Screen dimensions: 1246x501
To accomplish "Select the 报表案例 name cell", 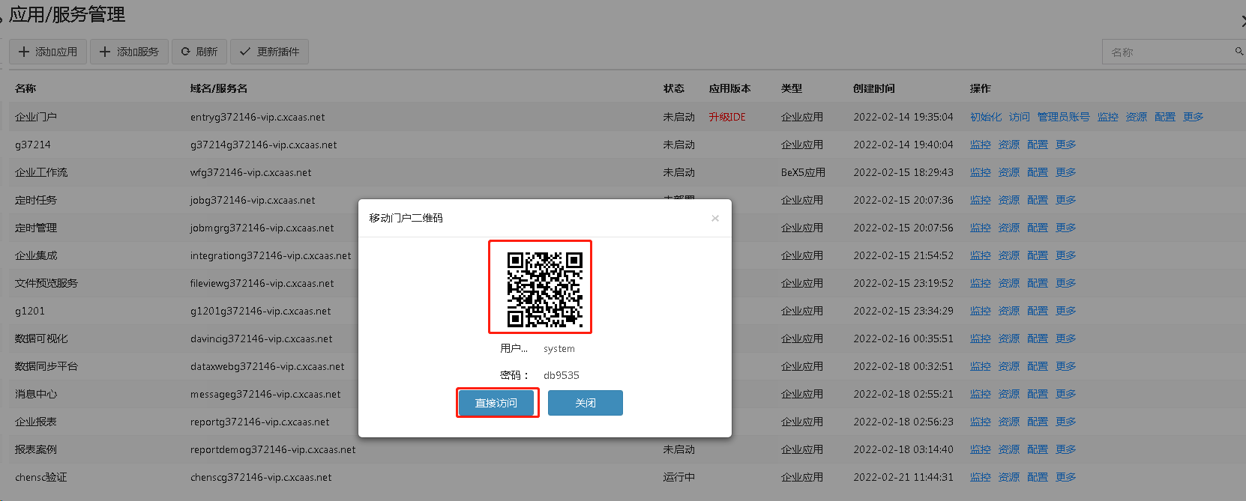I will point(36,449).
